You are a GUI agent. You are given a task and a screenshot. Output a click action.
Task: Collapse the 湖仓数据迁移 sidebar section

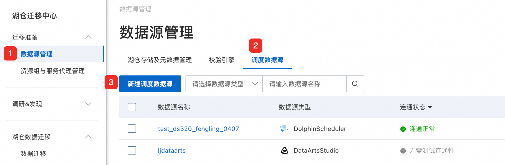tap(88, 137)
